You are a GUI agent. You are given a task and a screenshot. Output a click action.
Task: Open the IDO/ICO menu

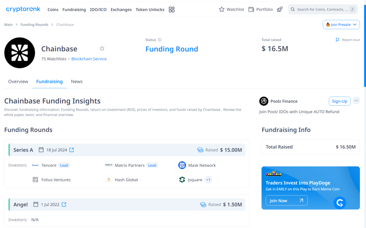[98, 9]
